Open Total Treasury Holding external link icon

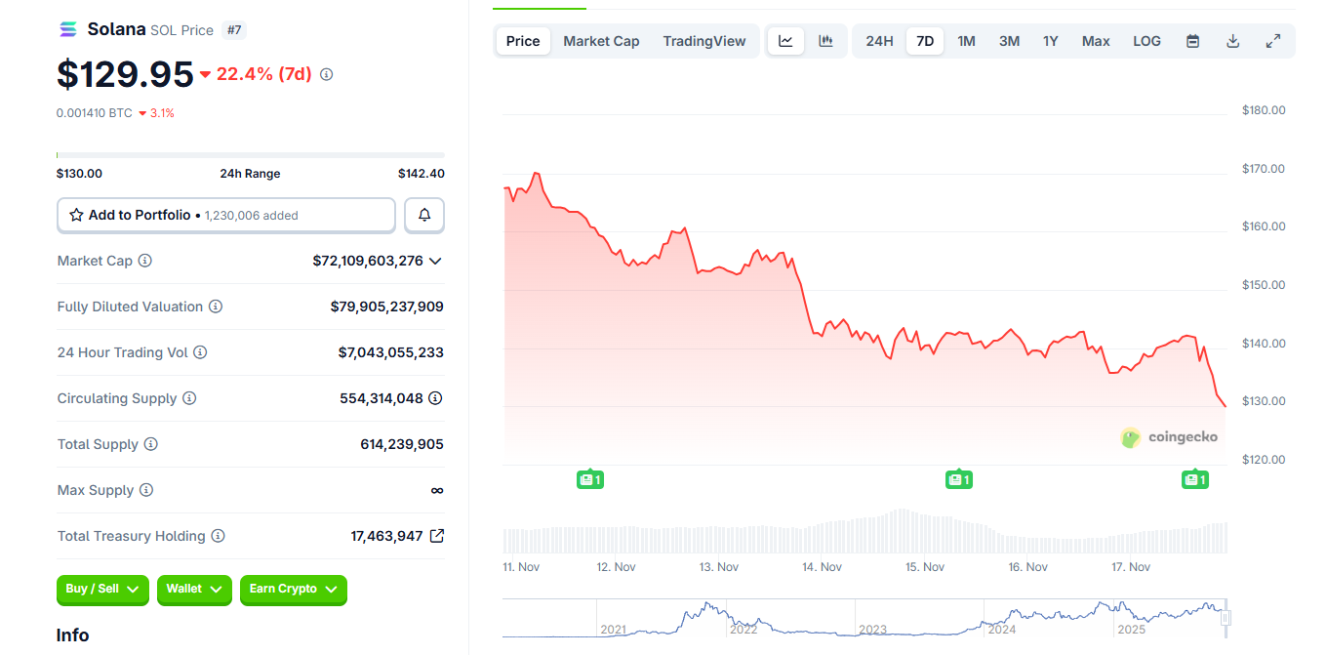[x=436, y=535]
